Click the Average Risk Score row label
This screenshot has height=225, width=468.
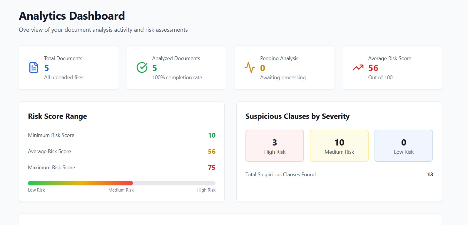(49, 151)
